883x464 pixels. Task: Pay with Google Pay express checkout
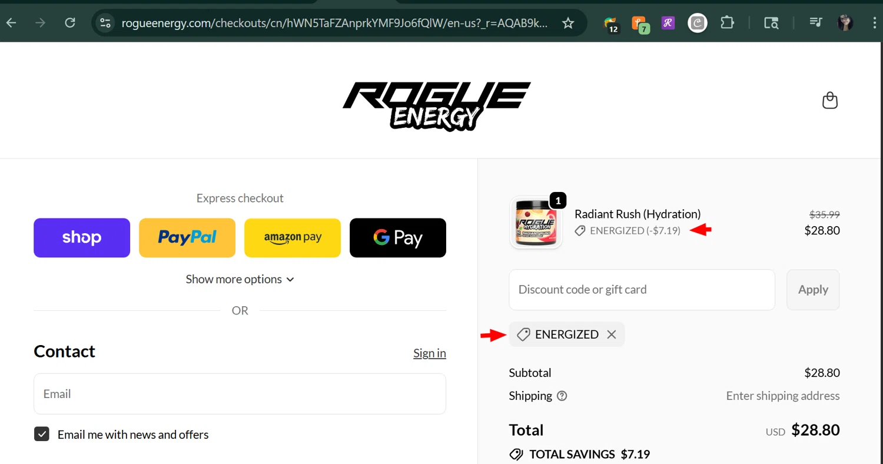tap(398, 238)
